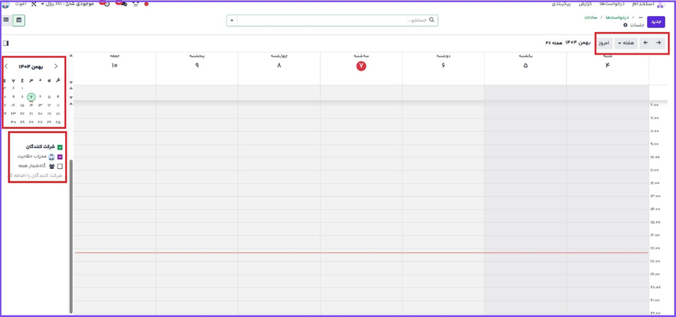Open the هفته view dropdown
The width and height of the screenshot is (676, 317).
pos(625,43)
